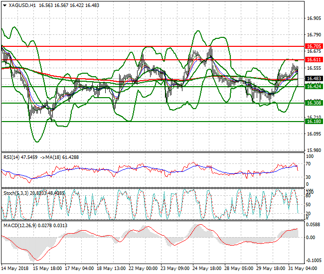Viewport: 324px width, 274px height.
Task: Click the black 16.483 current price tag
Action: click(313, 79)
